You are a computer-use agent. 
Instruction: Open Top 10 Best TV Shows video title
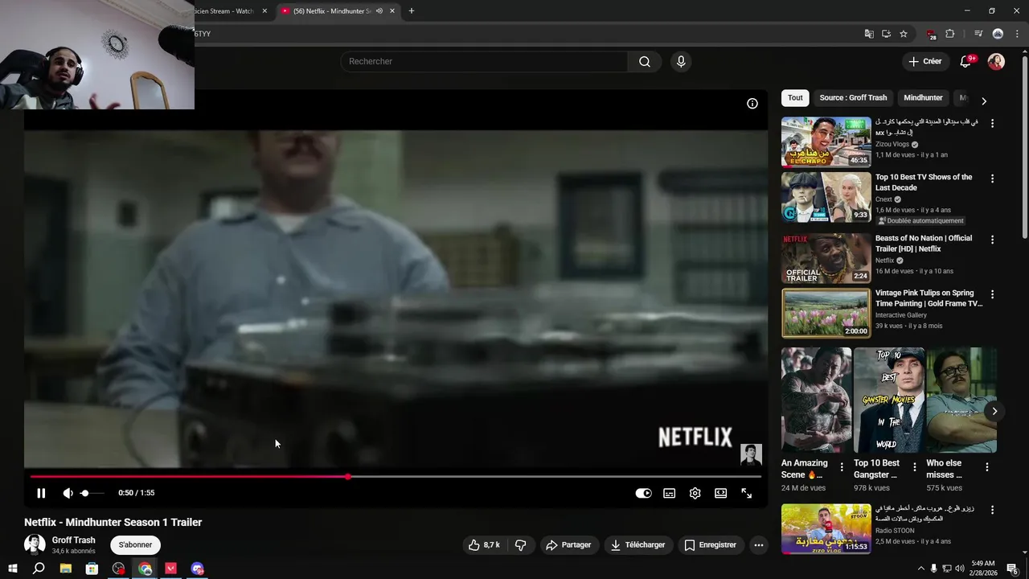point(924,183)
